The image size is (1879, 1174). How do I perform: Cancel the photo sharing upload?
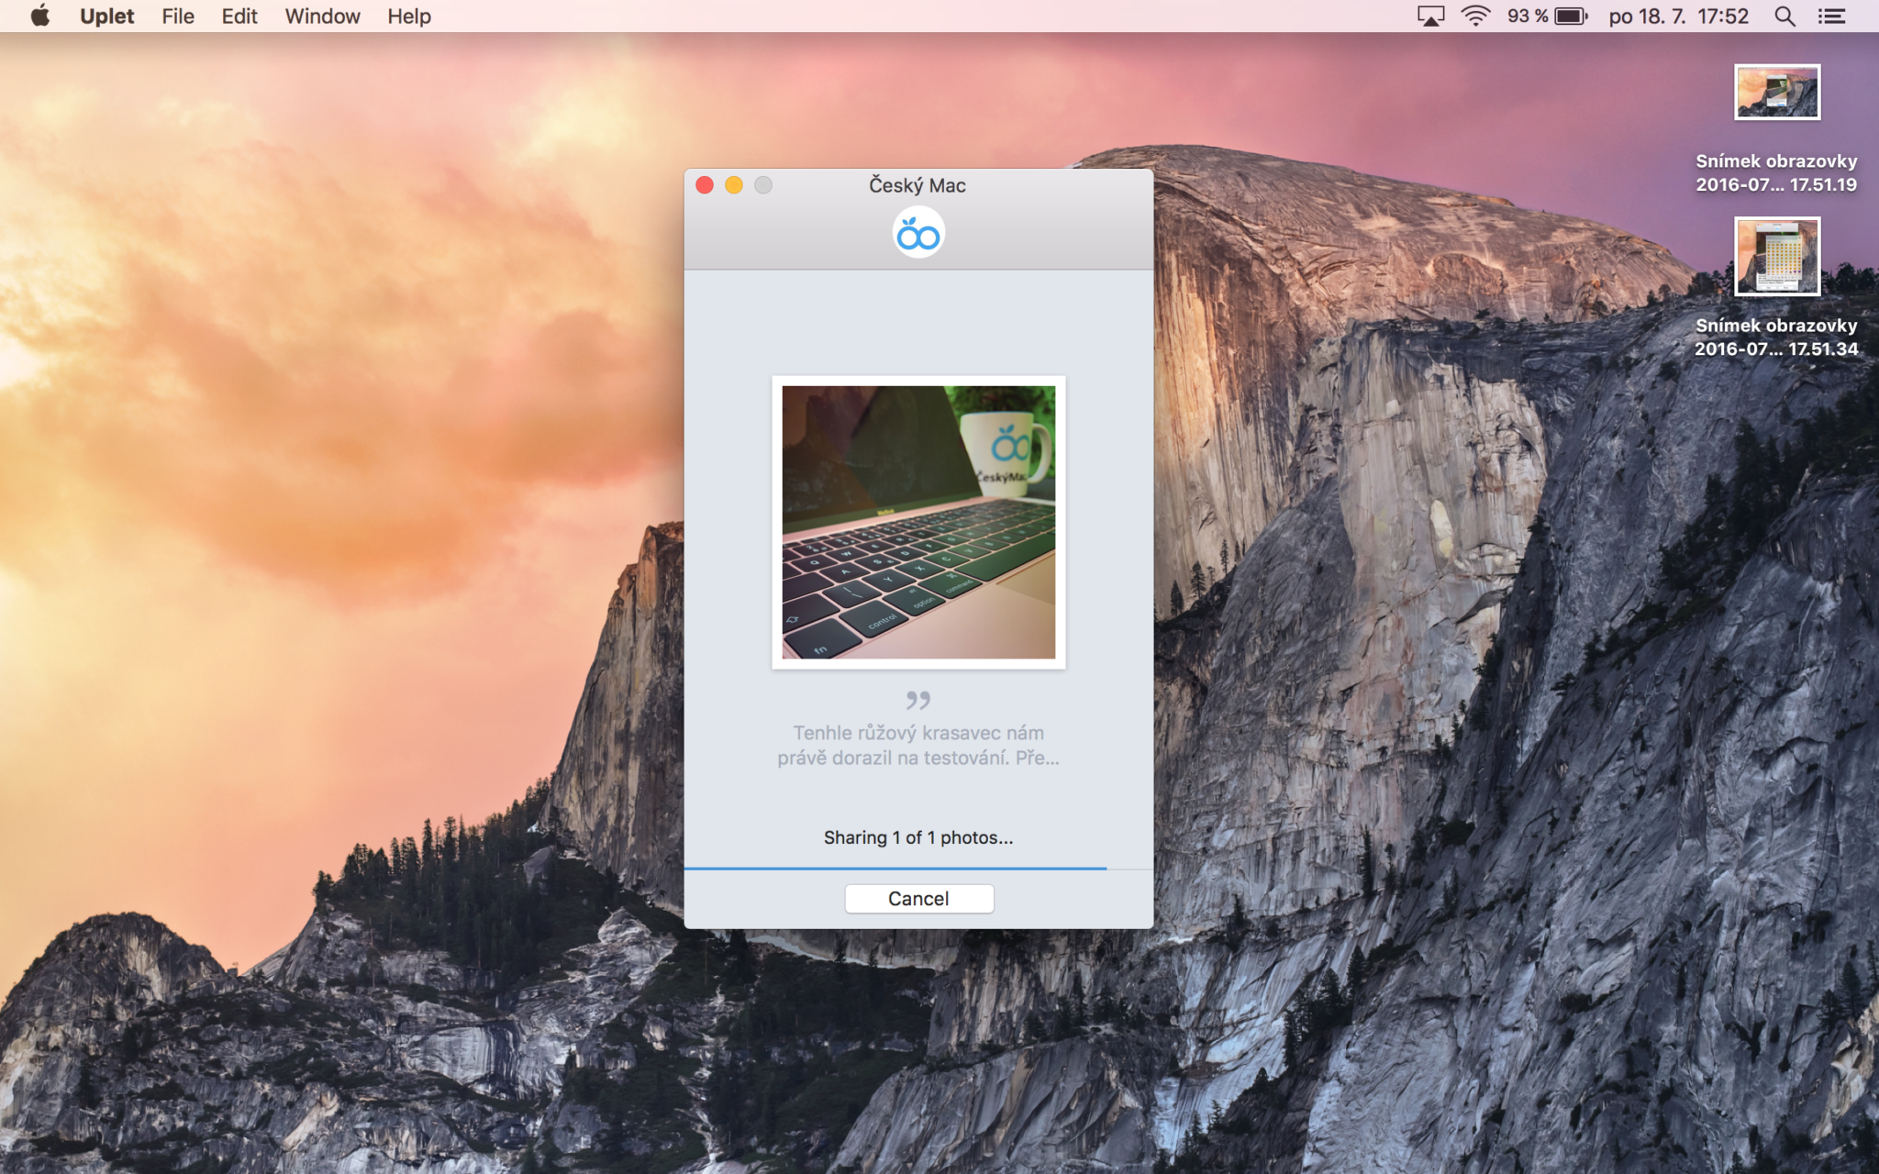click(918, 899)
